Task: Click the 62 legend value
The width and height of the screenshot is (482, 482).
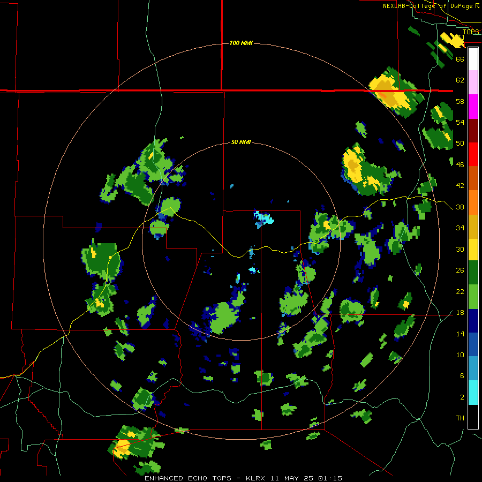Action: (x=460, y=80)
